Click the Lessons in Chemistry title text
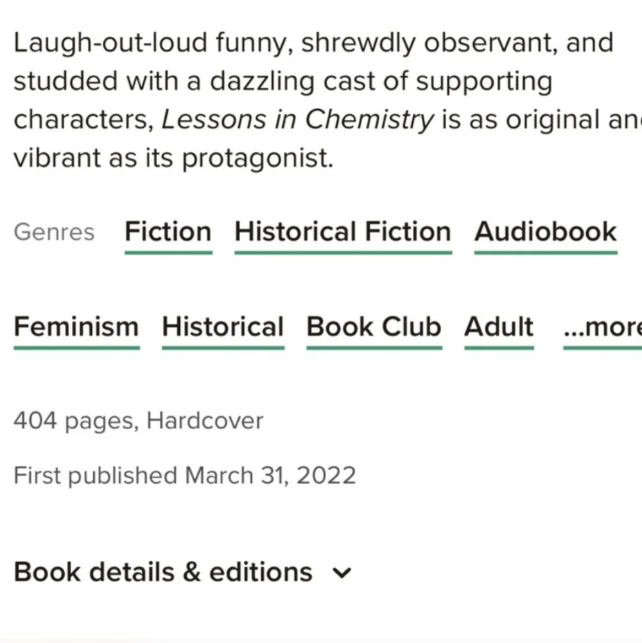Screen dimensions: 642x643 [x=298, y=119]
